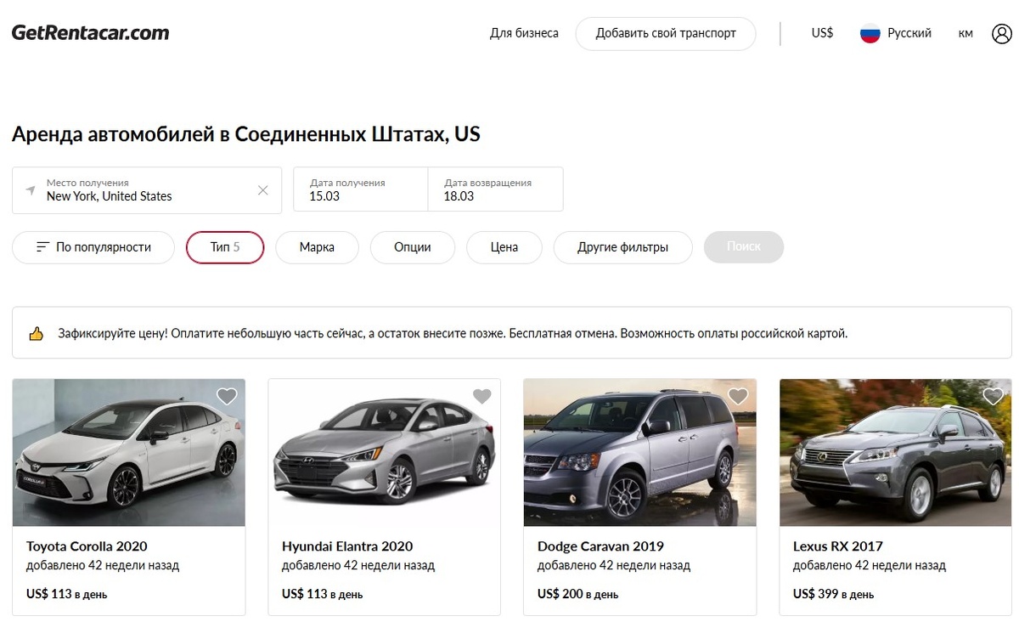Toggle the км distance unit

point(966,33)
